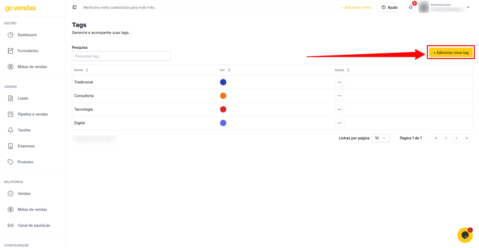Click the blue color swatch for Tradicional
The height and width of the screenshot is (248, 479).
223,82
